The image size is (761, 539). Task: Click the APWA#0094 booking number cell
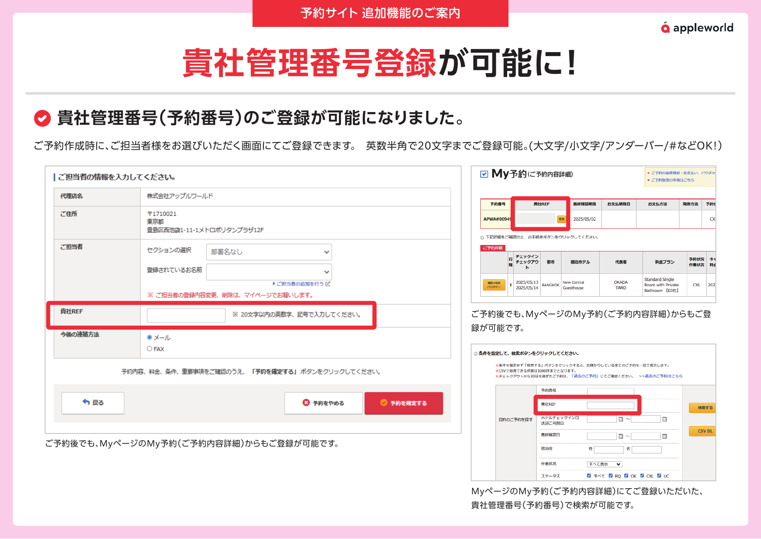(x=497, y=219)
